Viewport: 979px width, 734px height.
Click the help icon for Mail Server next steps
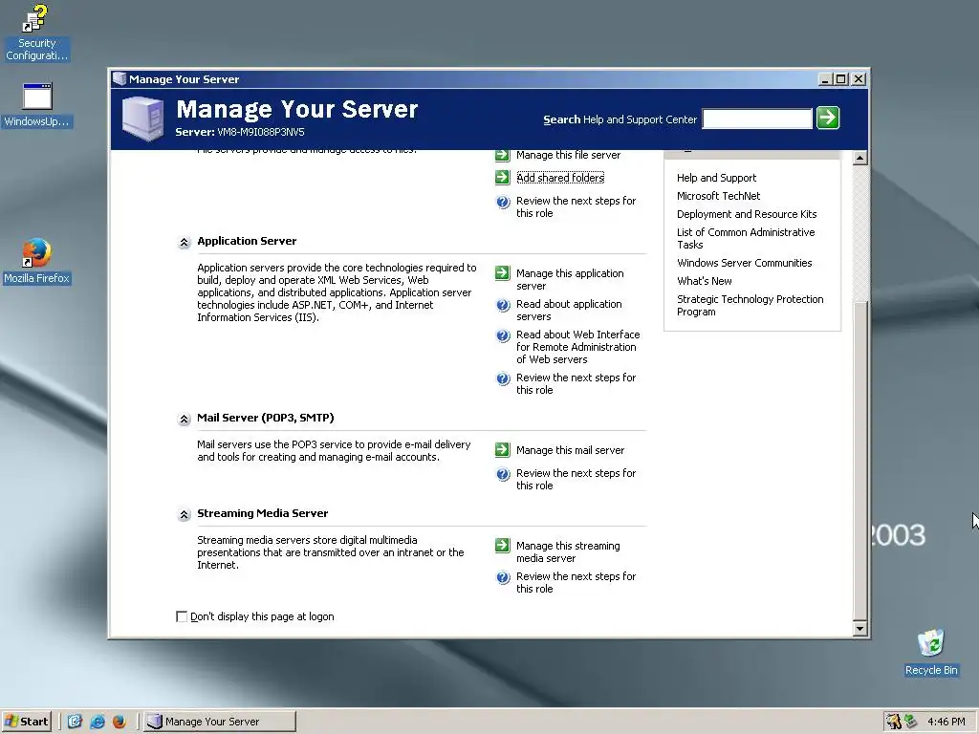(x=503, y=474)
